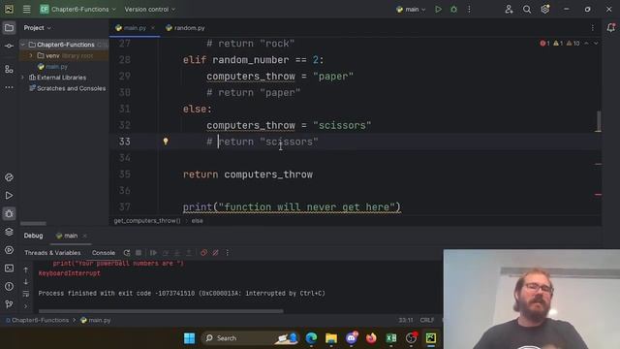The height and width of the screenshot is (349, 620).
Task: Click errors and warnings inspection widget
Action: click(x=560, y=43)
